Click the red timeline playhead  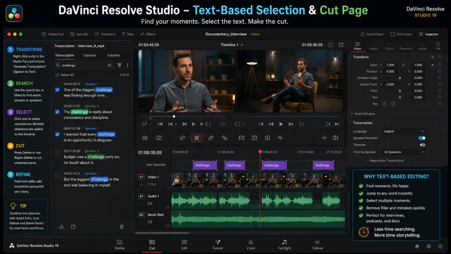[260, 151]
